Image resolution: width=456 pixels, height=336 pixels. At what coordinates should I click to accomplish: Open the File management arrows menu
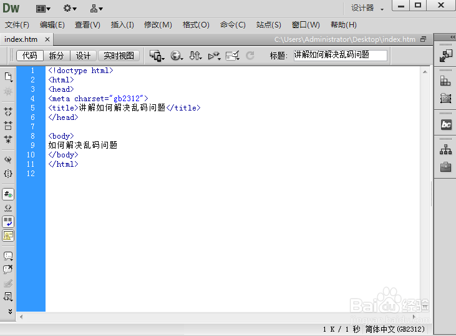tap(195, 56)
